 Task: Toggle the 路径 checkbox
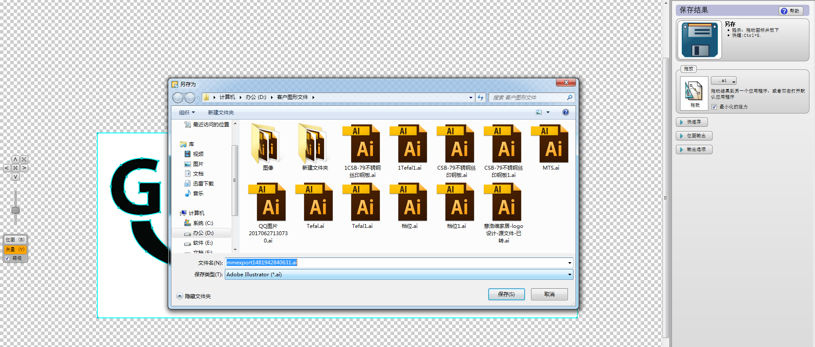(x=7, y=258)
